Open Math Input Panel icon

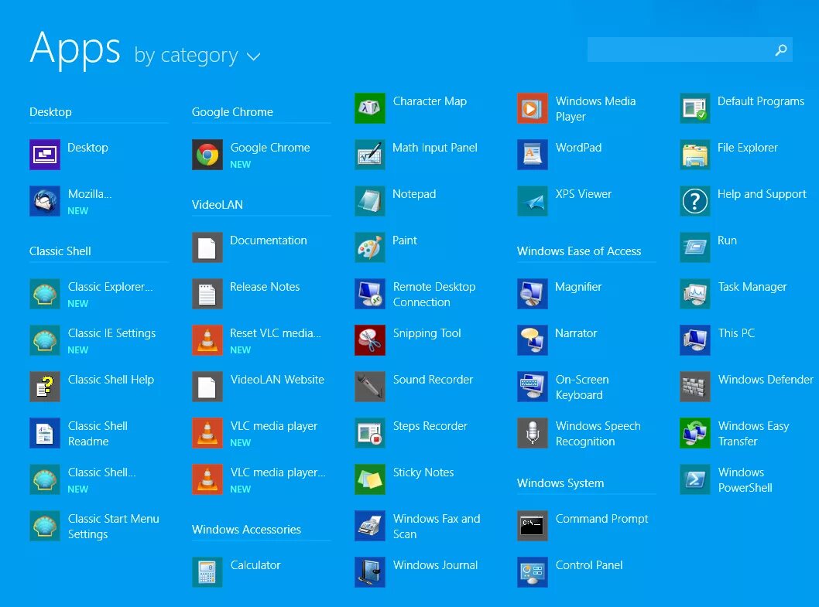point(370,155)
